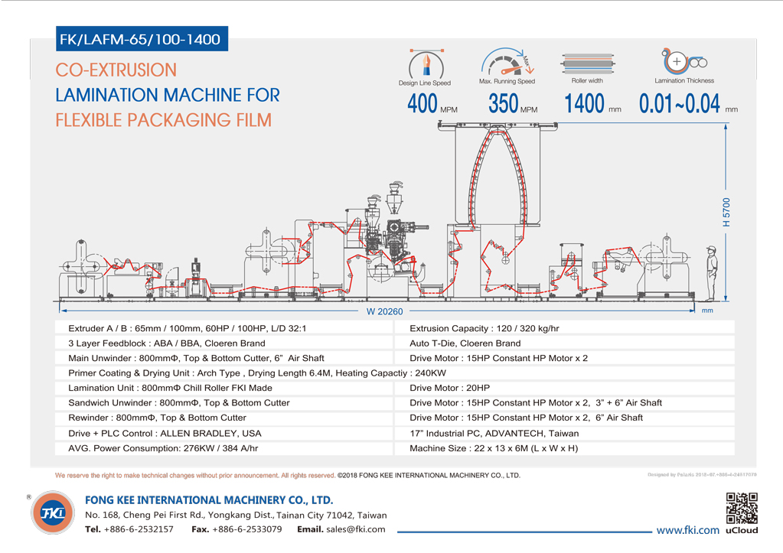This screenshot has width=783, height=553.
Task: Click the H 5700 height dimension label
Action: (726, 212)
